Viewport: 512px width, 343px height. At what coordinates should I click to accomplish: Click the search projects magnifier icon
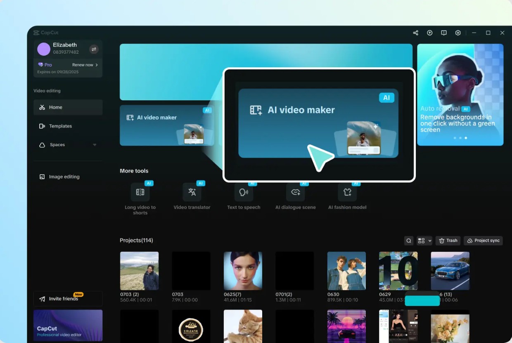409,241
